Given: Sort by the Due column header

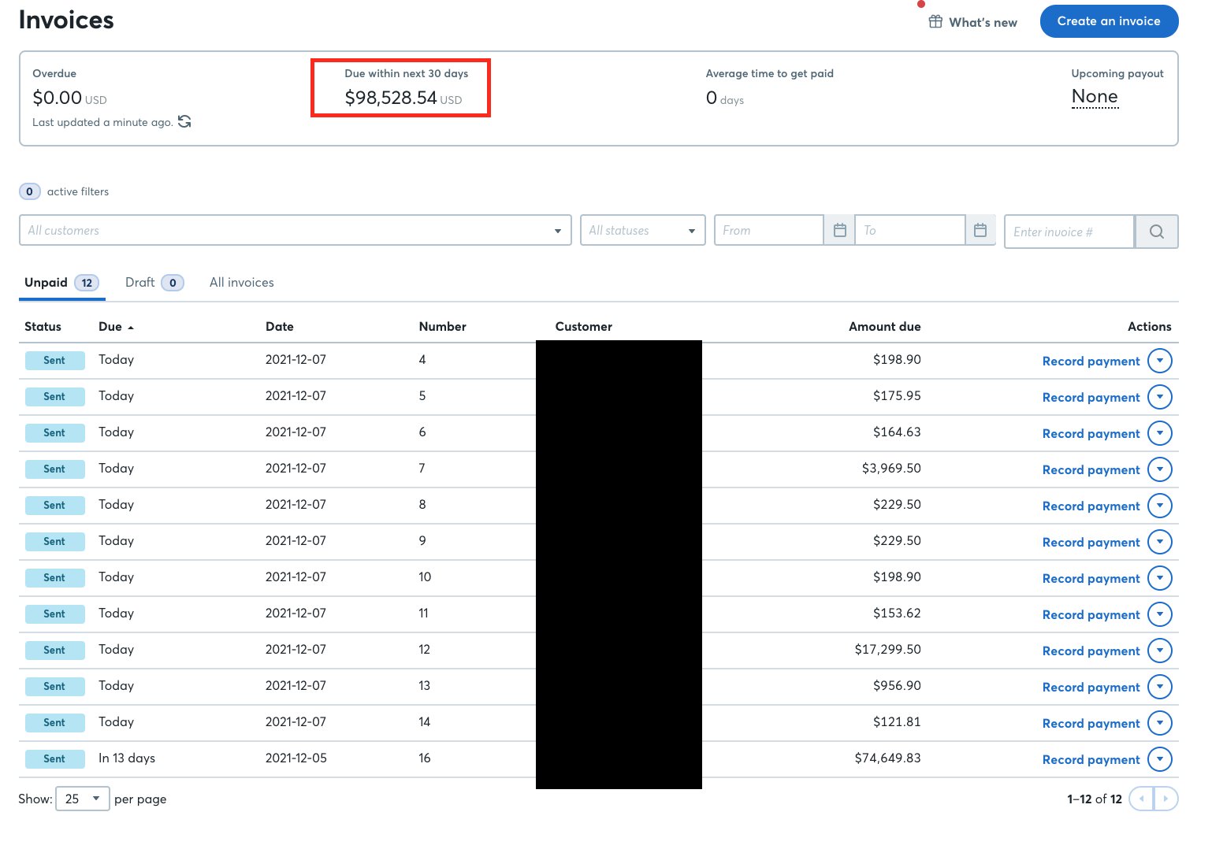Looking at the screenshot, I should click(116, 327).
